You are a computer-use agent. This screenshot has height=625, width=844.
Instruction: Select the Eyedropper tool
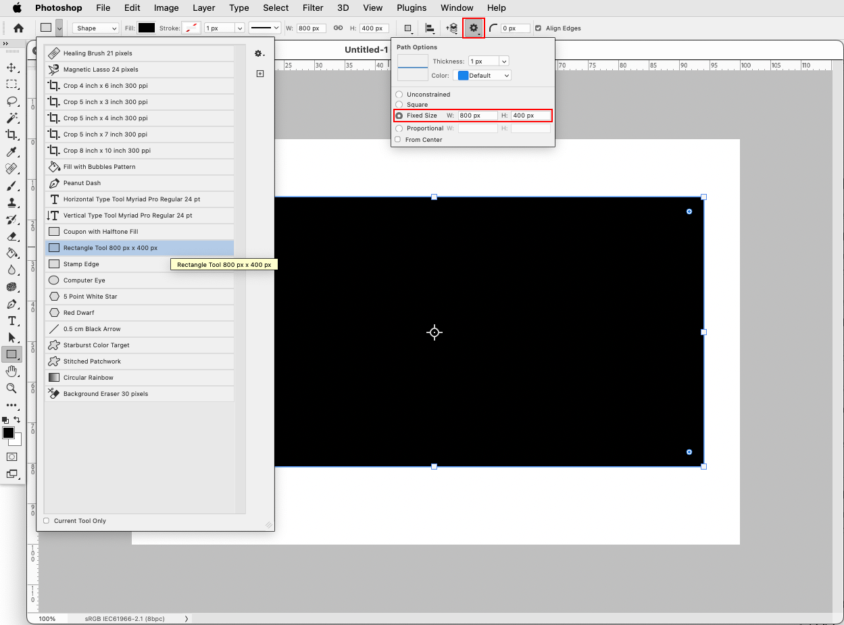click(x=11, y=152)
